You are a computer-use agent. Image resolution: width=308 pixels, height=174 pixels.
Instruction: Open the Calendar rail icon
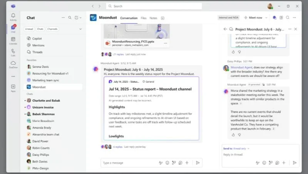tap(13, 39)
